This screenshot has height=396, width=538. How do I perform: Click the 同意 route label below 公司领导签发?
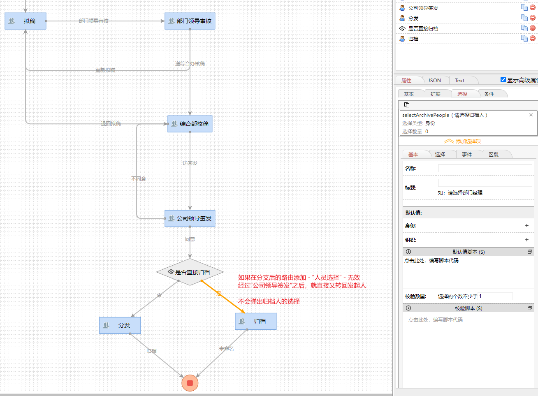[190, 239]
